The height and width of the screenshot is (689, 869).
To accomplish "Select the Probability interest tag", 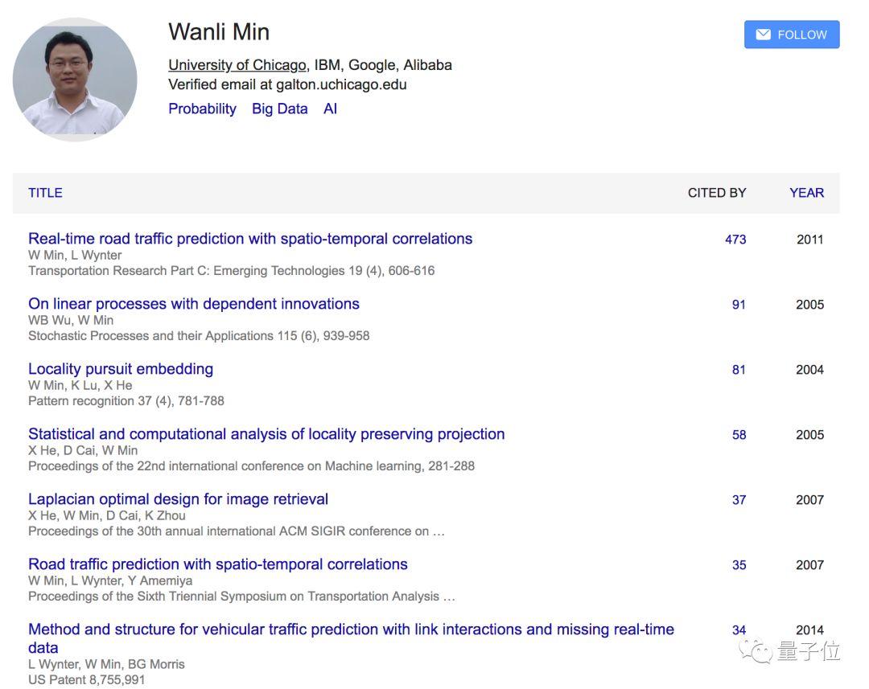I will pos(202,109).
